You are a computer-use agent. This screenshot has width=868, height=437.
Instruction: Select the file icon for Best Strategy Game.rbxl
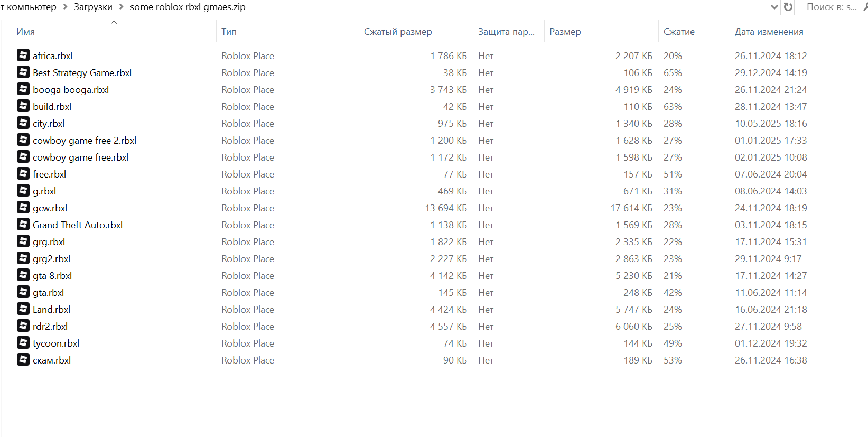[23, 72]
